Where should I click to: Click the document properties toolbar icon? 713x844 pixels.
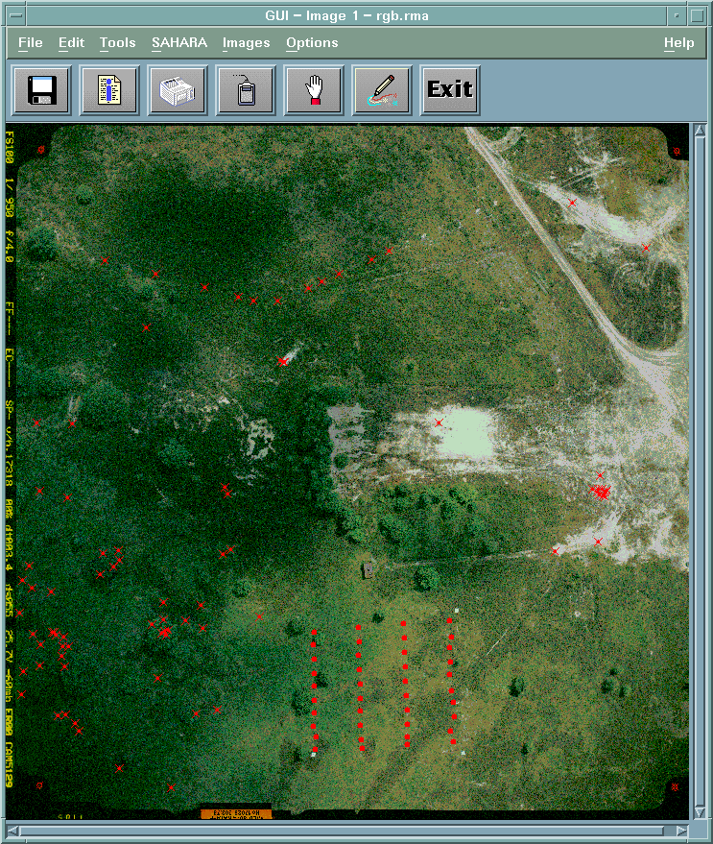(109, 90)
